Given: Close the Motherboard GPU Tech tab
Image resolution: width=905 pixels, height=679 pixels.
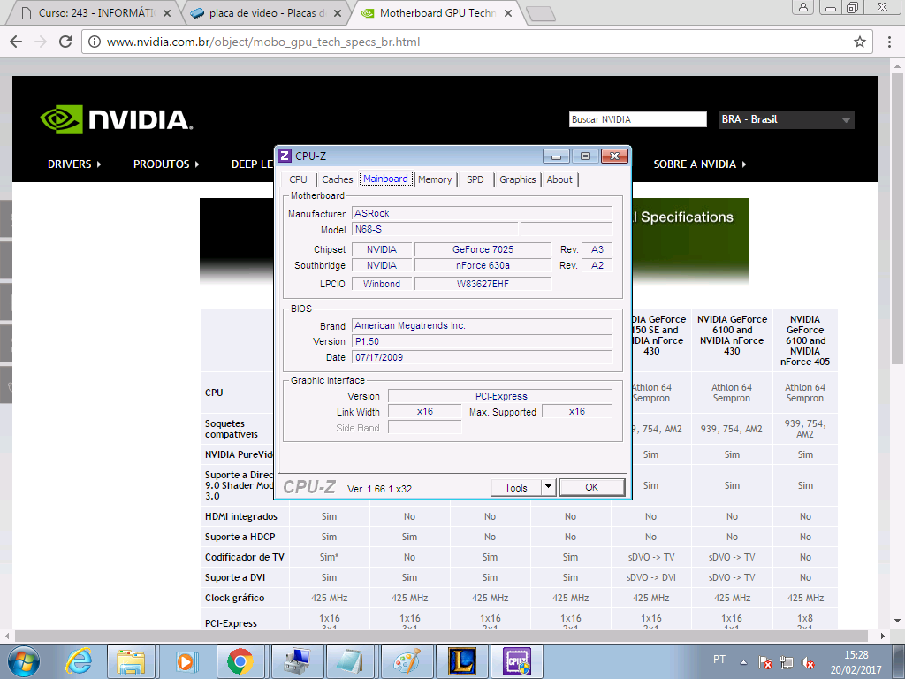Looking at the screenshot, I should point(508,13).
